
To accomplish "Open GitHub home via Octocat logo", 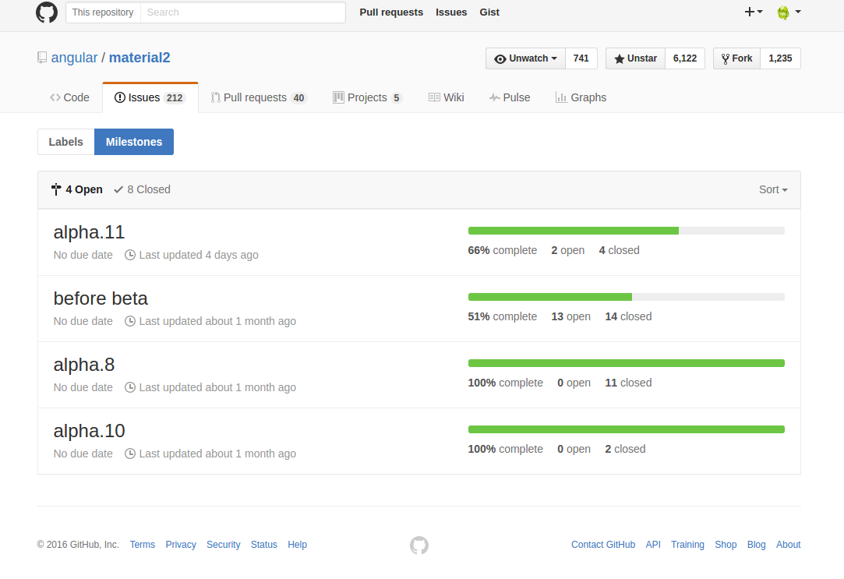I will [x=46, y=12].
